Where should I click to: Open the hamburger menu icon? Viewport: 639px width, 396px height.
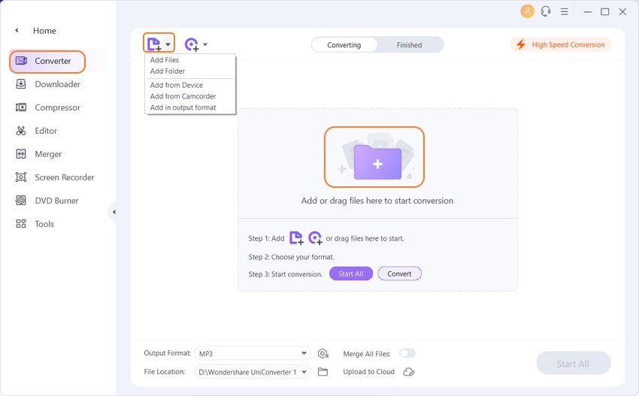pos(566,11)
